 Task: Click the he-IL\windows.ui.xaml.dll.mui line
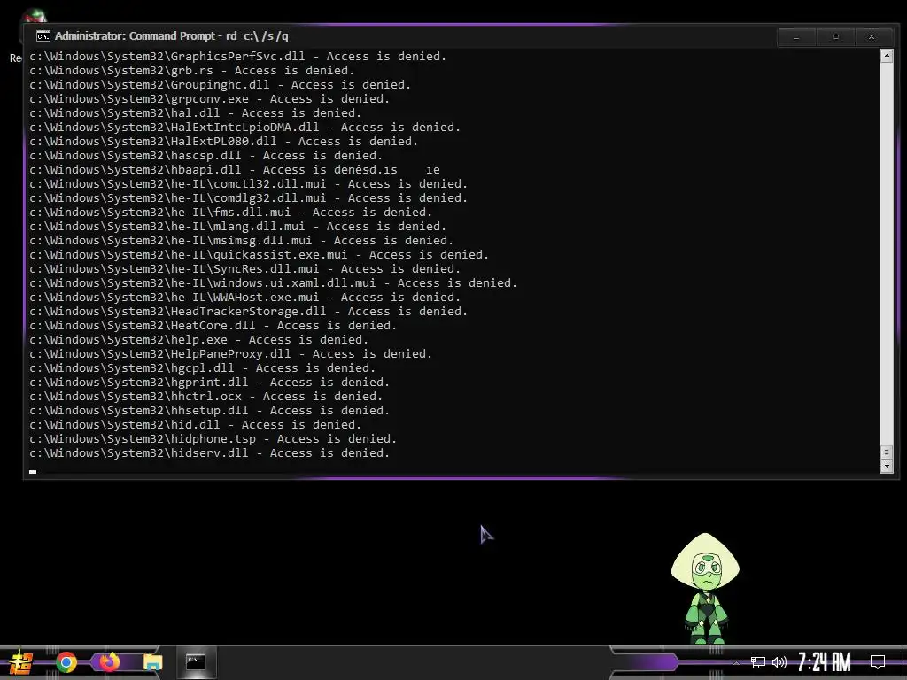[273, 283]
